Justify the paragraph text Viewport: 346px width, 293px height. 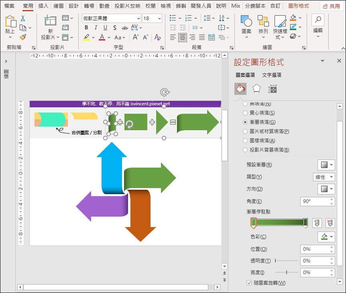coord(201,37)
